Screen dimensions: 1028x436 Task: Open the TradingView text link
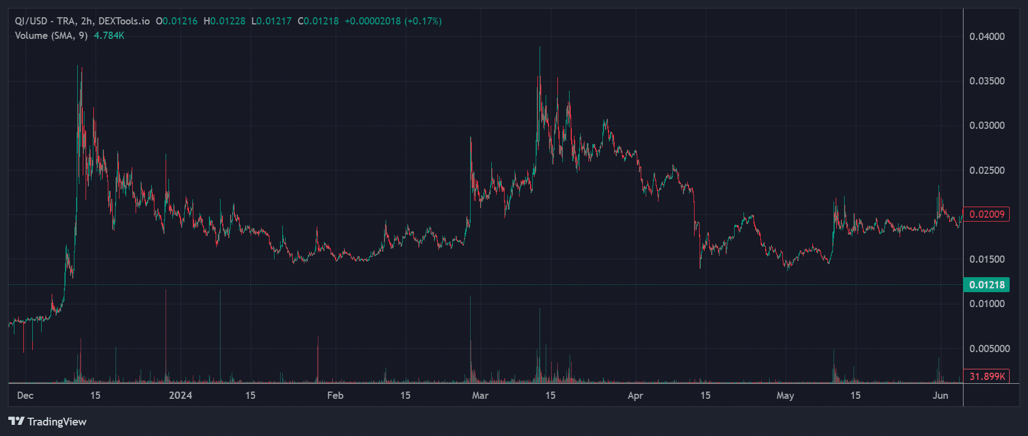[x=57, y=422]
